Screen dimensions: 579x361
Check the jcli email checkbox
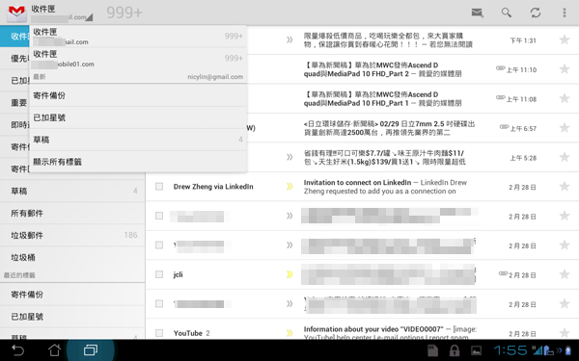159,274
